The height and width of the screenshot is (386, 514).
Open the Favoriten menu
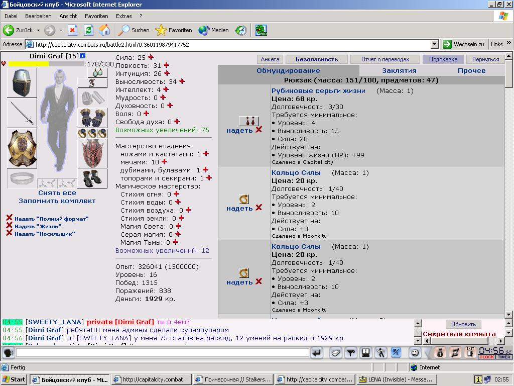pos(96,16)
